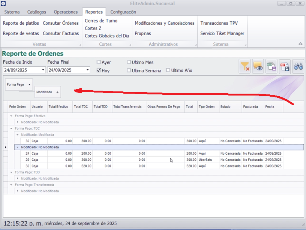Click the comment preview eye icon
Viewport: 306px width, 230px height.
[x=258, y=67]
